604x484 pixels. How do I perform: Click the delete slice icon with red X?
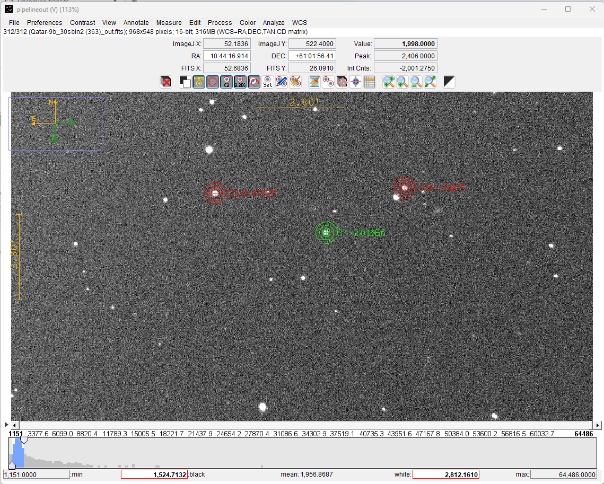tap(166, 82)
